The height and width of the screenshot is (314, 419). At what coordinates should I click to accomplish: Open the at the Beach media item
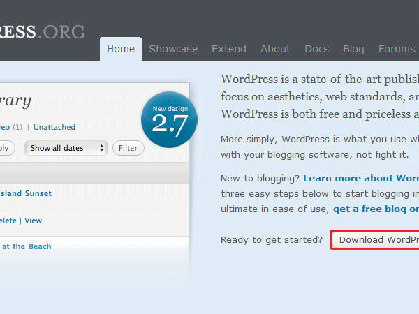[27, 246]
